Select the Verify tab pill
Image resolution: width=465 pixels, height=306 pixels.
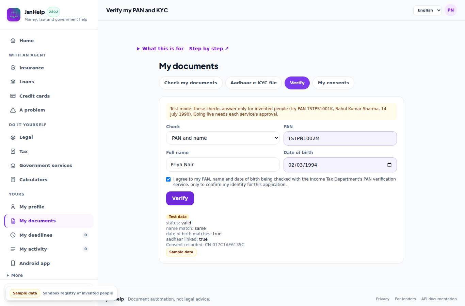click(297, 83)
